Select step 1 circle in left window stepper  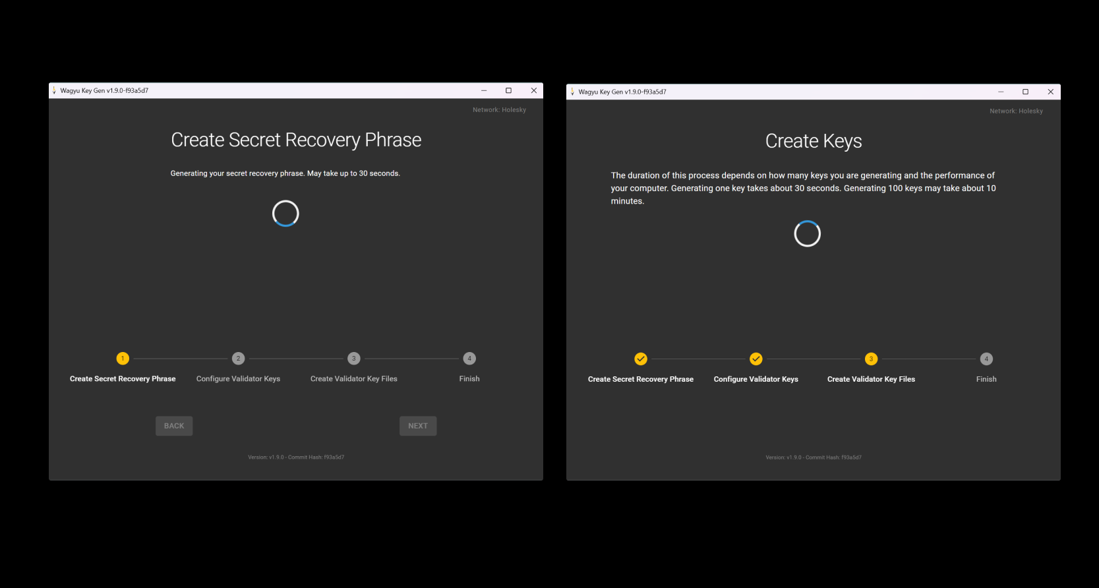tap(123, 359)
